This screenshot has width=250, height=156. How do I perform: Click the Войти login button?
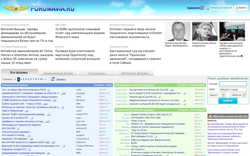[x=241, y=8]
